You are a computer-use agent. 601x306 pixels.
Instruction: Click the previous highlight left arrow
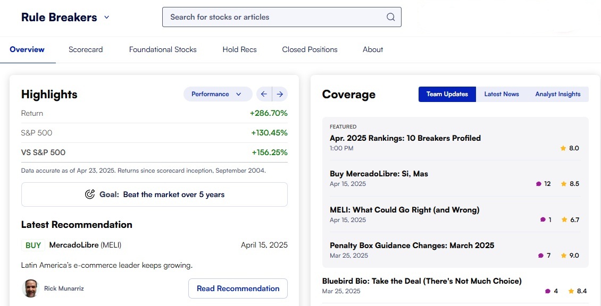pos(264,94)
